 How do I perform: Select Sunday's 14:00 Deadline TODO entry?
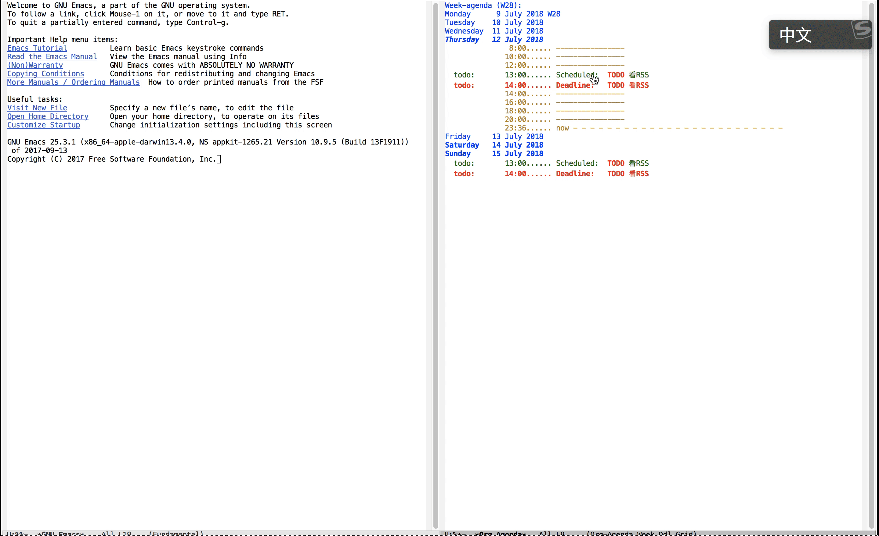pos(628,173)
